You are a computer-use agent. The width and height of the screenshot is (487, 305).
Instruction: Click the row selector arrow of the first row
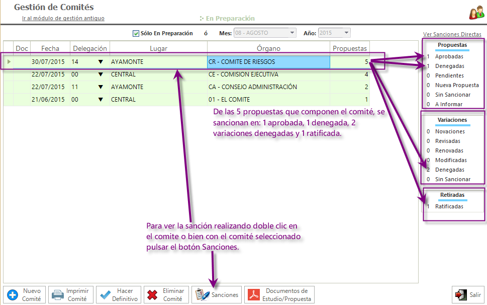tap(9, 62)
